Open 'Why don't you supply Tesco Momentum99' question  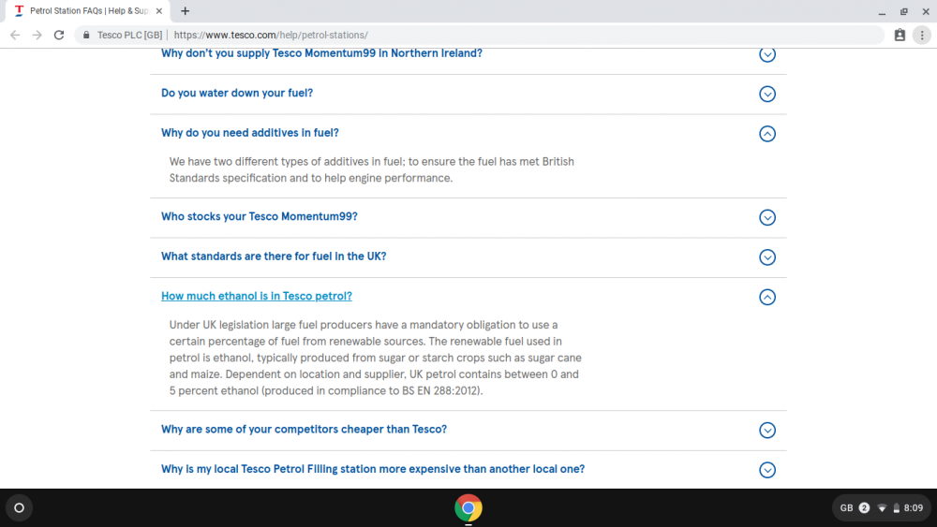point(321,53)
